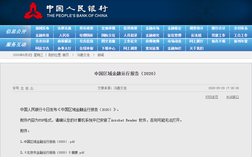Set font size to 中

pos(27,88)
